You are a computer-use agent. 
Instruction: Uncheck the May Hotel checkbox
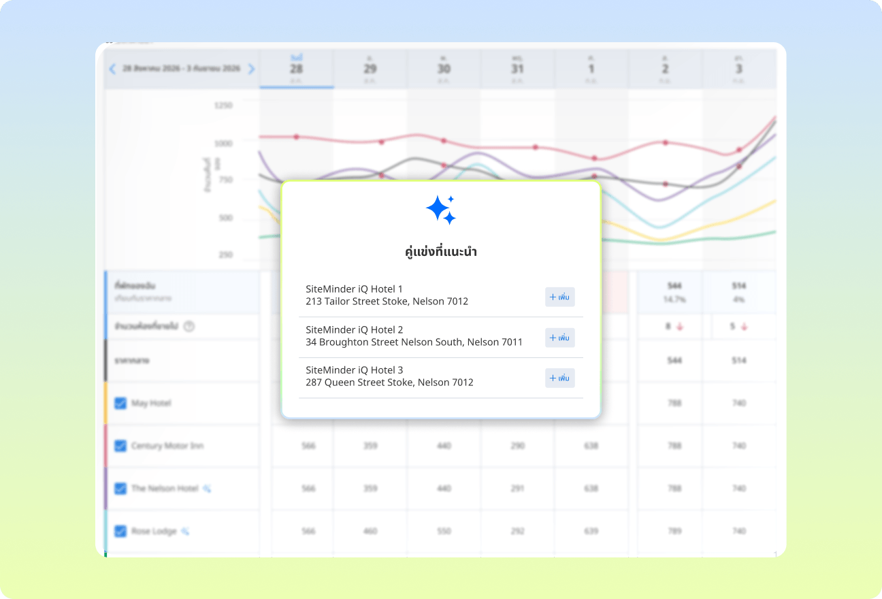[120, 403]
